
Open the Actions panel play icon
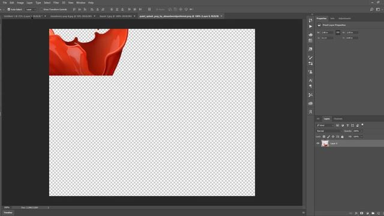311,26
